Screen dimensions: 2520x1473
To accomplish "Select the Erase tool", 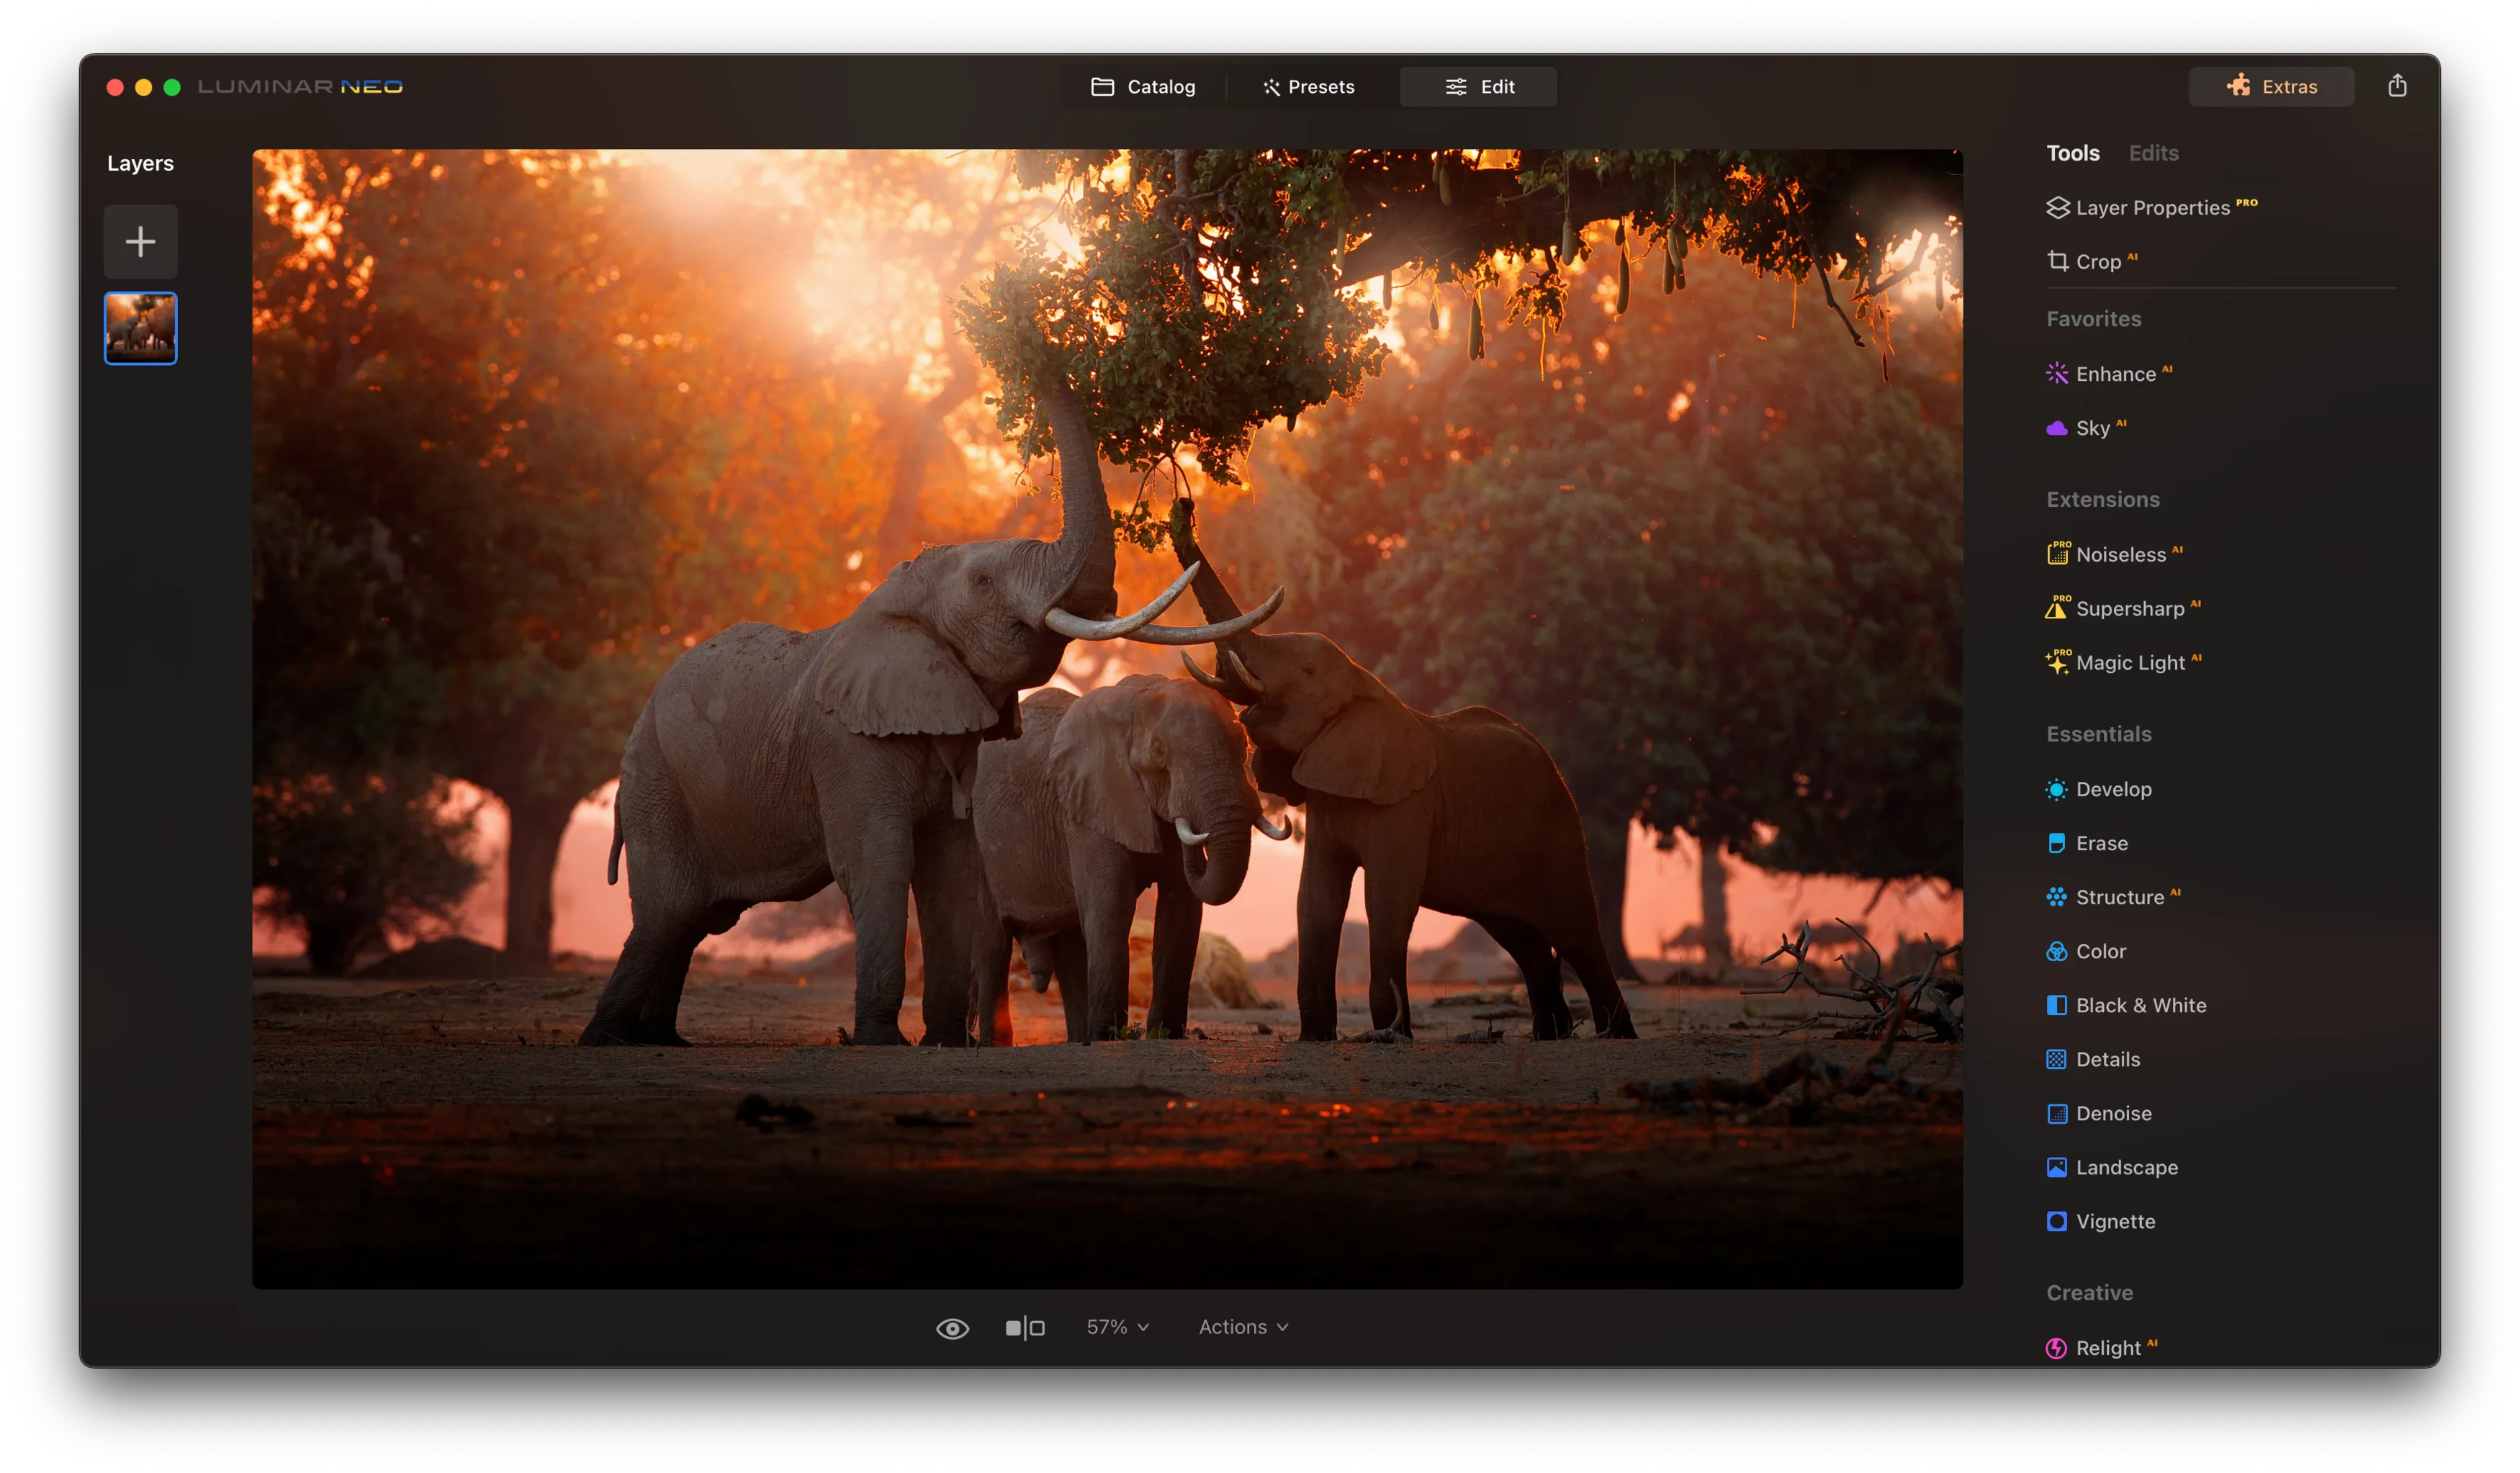I will click(x=2100, y=843).
